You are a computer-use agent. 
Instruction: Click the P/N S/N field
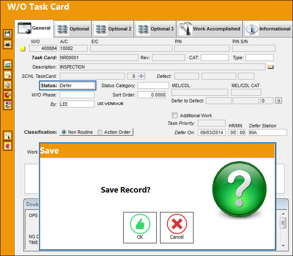coord(254,48)
